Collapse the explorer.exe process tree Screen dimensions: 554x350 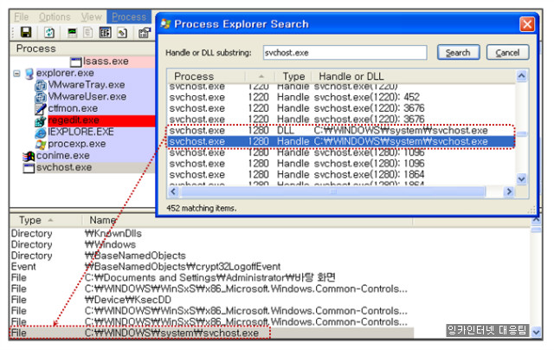click(16, 75)
